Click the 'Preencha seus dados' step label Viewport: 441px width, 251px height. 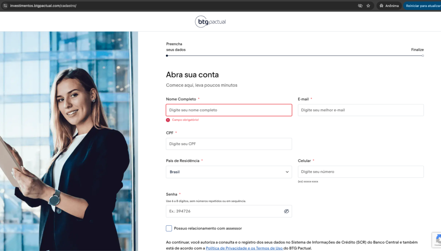[x=176, y=47]
